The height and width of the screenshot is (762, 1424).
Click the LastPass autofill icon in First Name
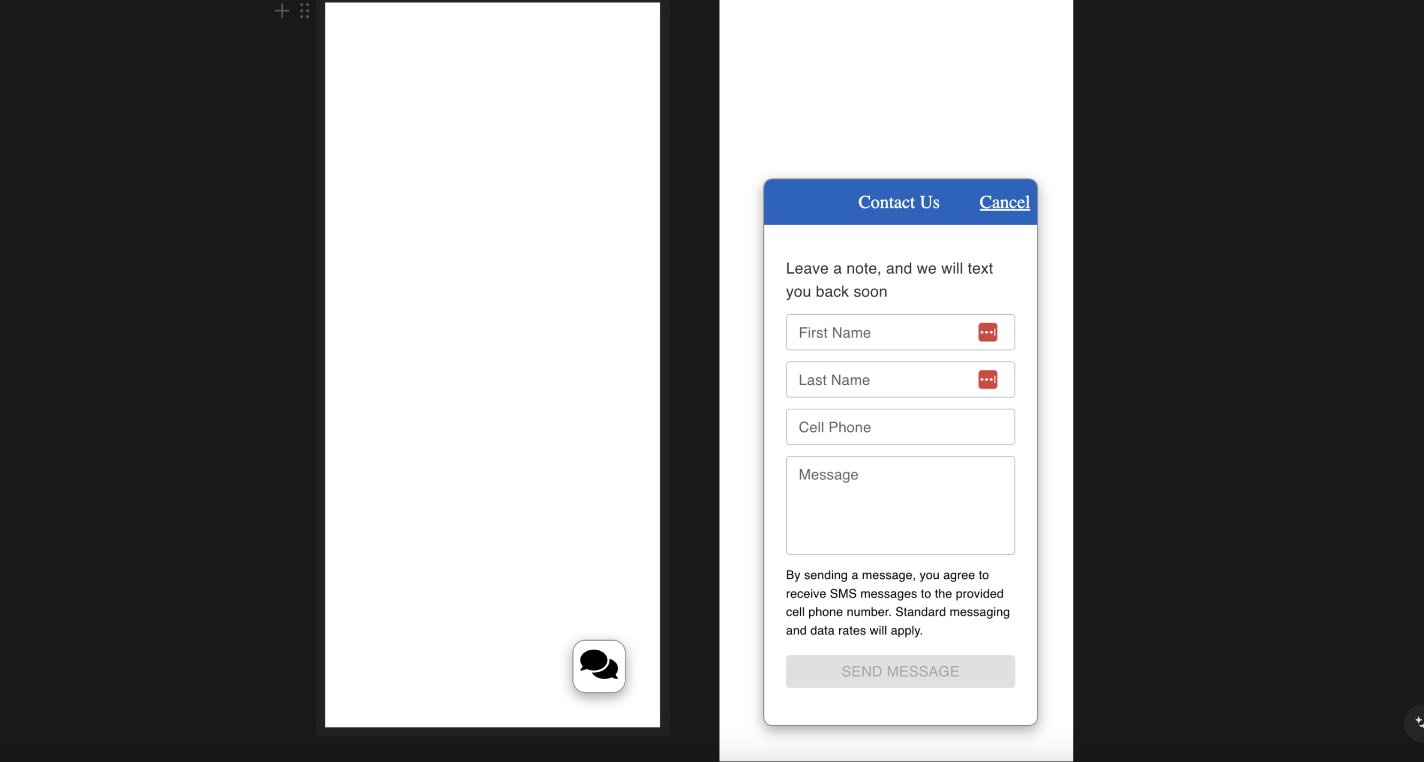tap(988, 332)
